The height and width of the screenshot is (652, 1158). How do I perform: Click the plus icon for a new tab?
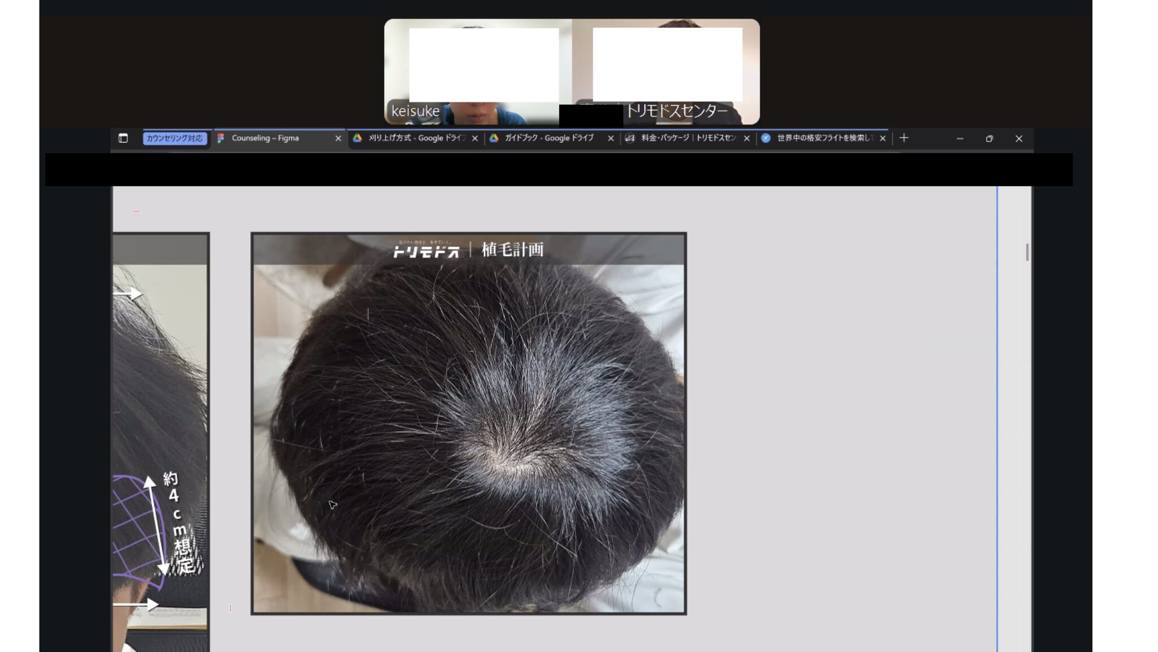pos(904,138)
